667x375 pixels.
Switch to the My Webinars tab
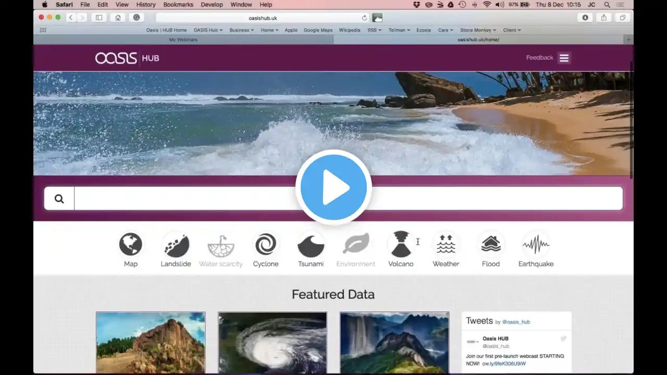pyautogui.click(x=183, y=40)
